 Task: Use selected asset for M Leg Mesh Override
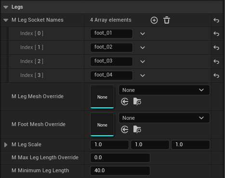coord(125,102)
